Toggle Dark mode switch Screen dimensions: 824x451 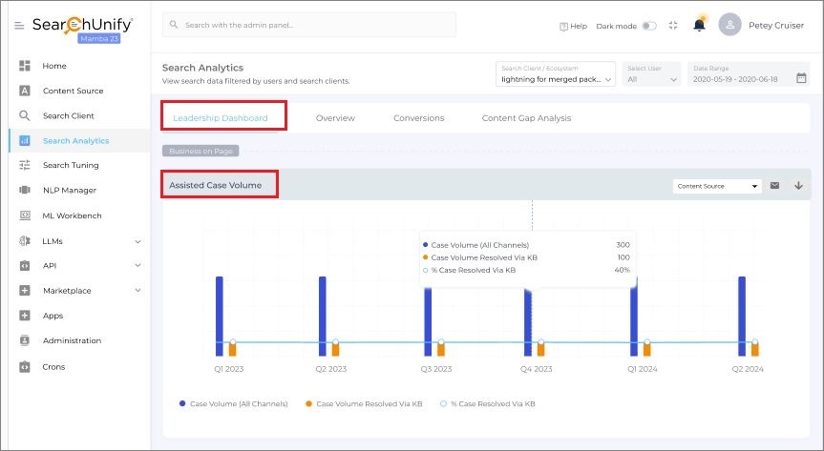[x=649, y=26]
